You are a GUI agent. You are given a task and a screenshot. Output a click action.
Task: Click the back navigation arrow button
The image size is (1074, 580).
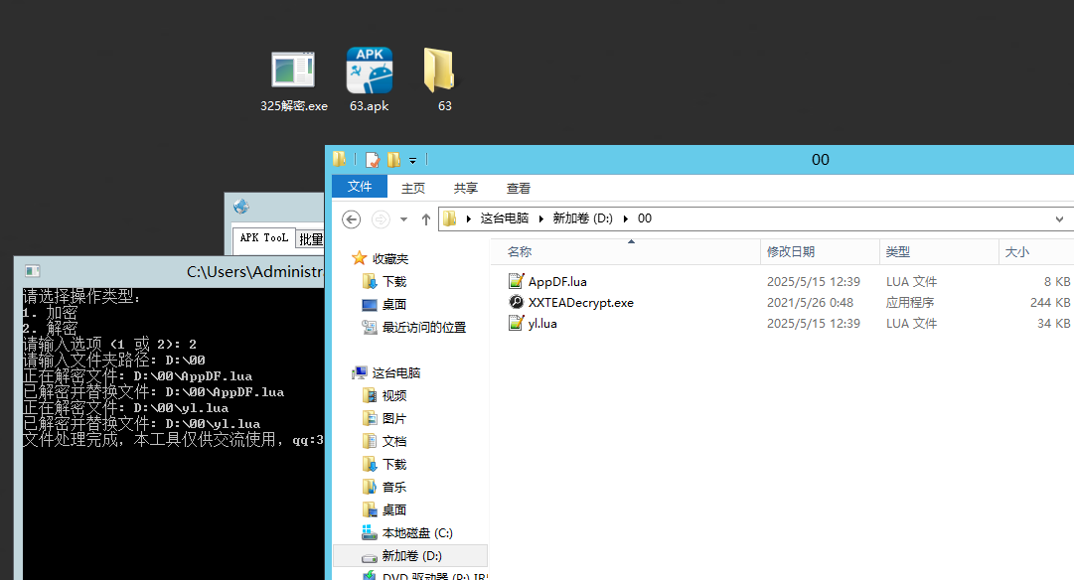coord(351,217)
